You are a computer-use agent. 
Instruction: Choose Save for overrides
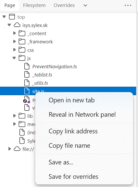84,176
